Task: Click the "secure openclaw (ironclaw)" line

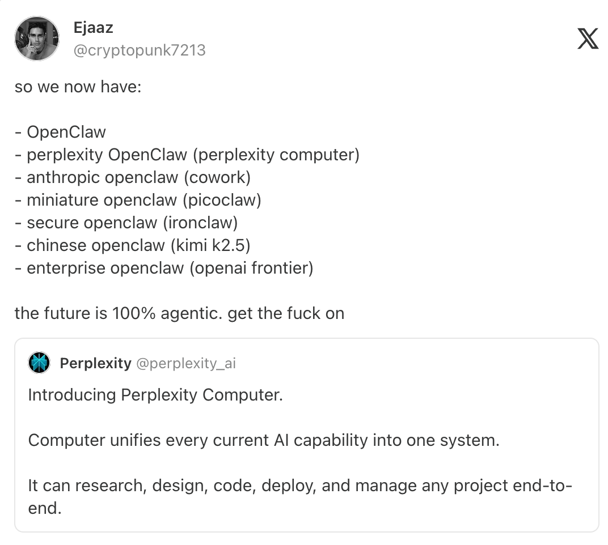Action: [x=126, y=223]
